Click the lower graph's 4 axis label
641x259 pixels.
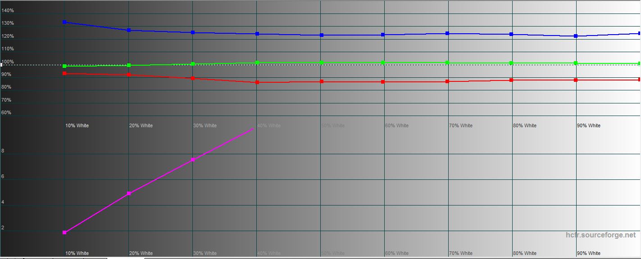click(x=3, y=202)
